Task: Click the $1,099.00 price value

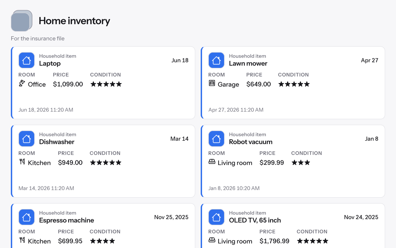Action: [68, 84]
